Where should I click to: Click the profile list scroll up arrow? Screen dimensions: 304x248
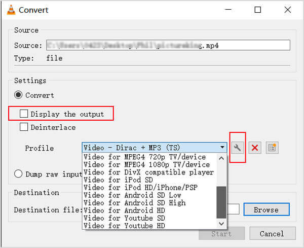click(x=221, y=158)
